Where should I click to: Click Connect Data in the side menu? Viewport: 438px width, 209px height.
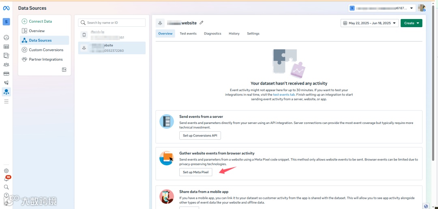pyautogui.click(x=45, y=21)
